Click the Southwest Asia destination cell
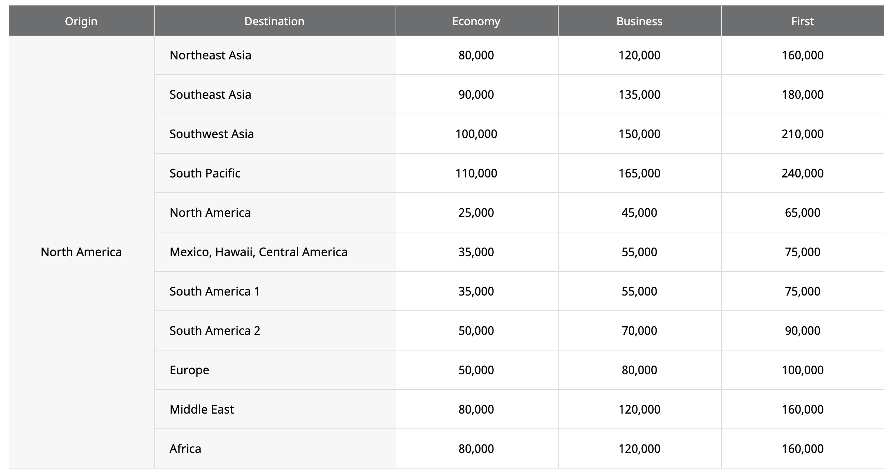The height and width of the screenshot is (473, 891). pos(211,134)
